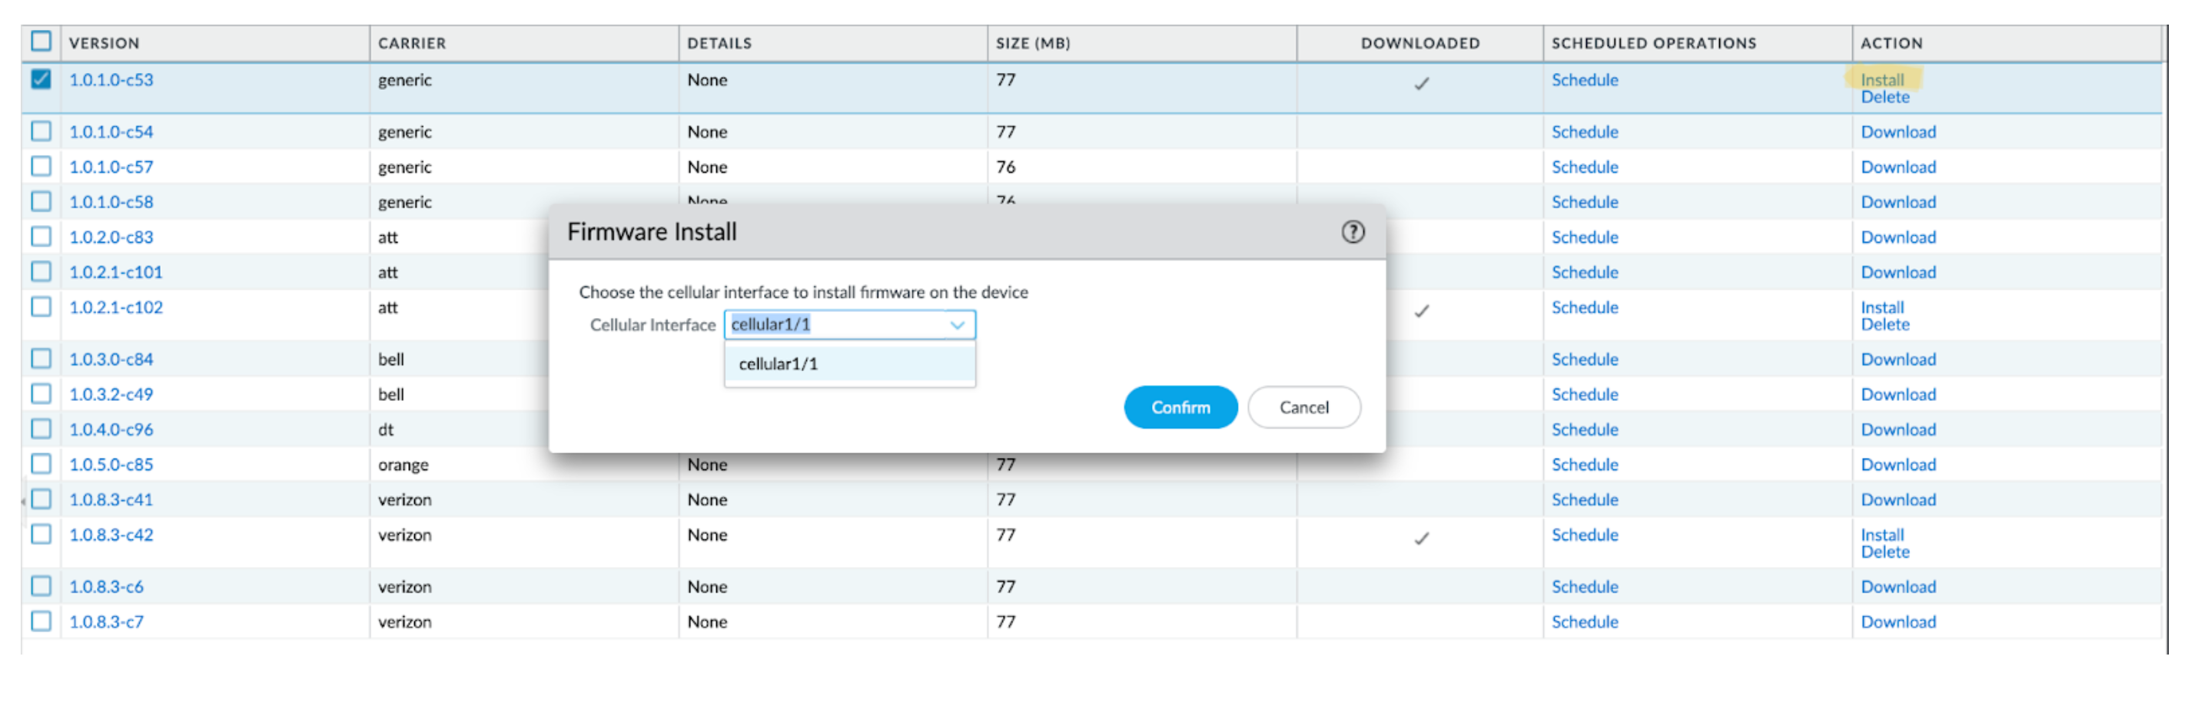This screenshot has height=706, width=2198.
Task: Download firmware version 1.0.1.0-c57
Action: (x=1898, y=167)
